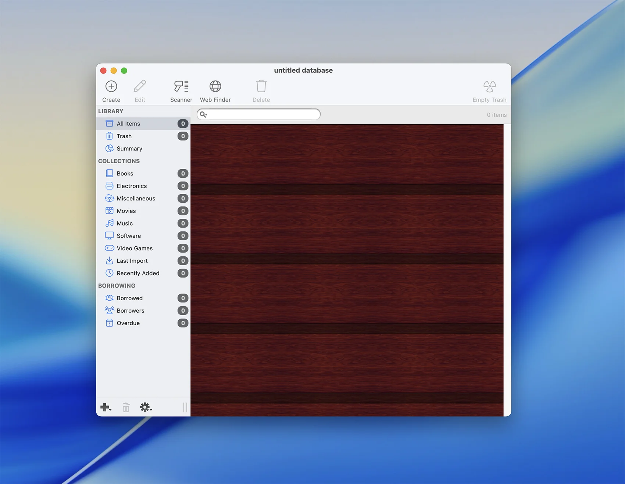
Task: Open the Overdue borrowing list
Action: [128, 323]
